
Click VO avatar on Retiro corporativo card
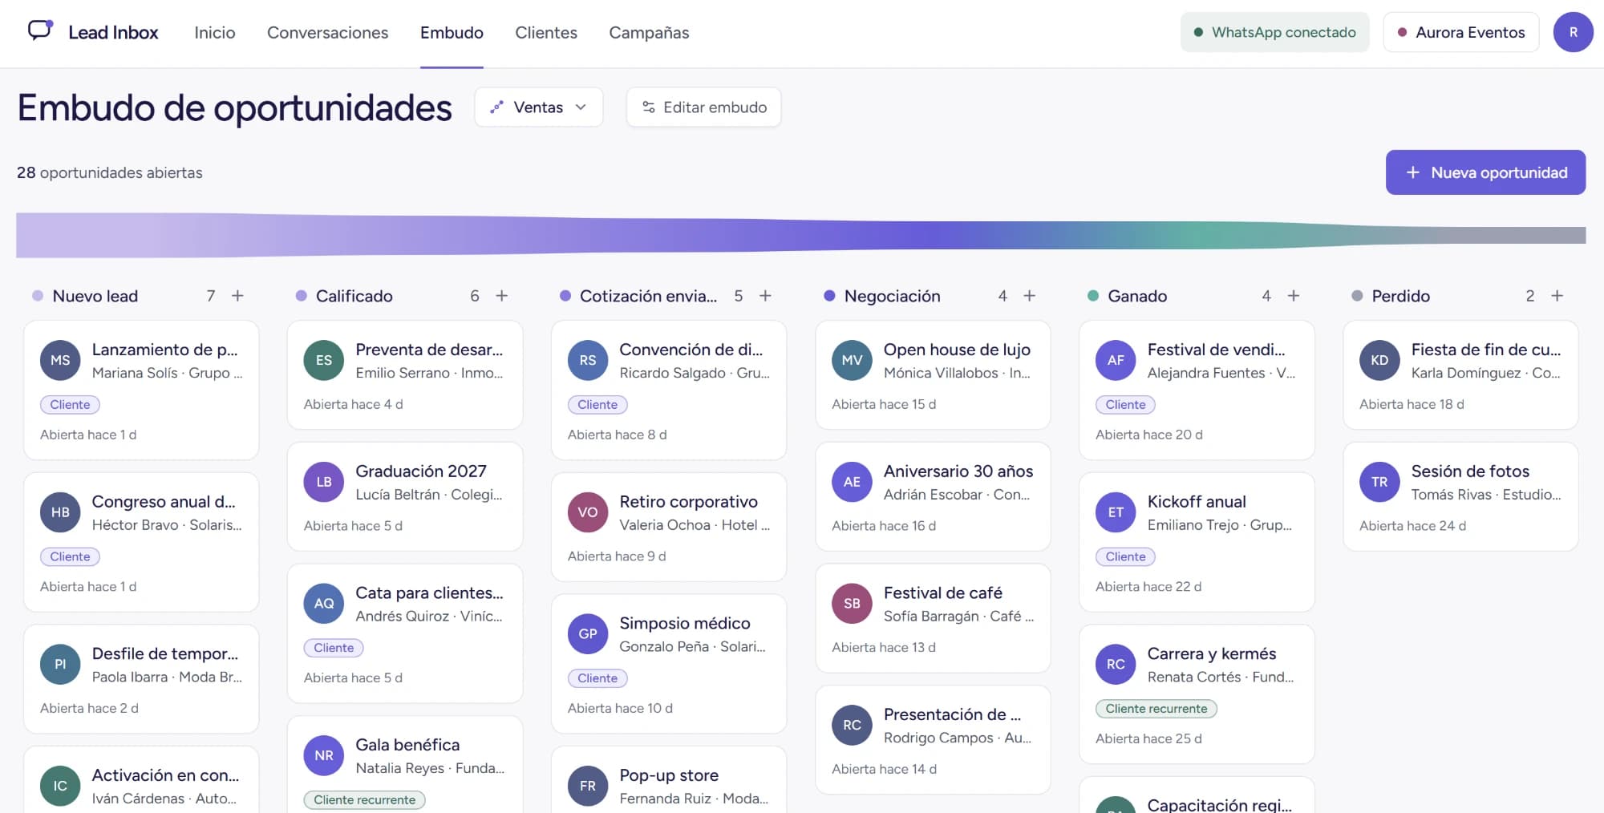pos(588,512)
